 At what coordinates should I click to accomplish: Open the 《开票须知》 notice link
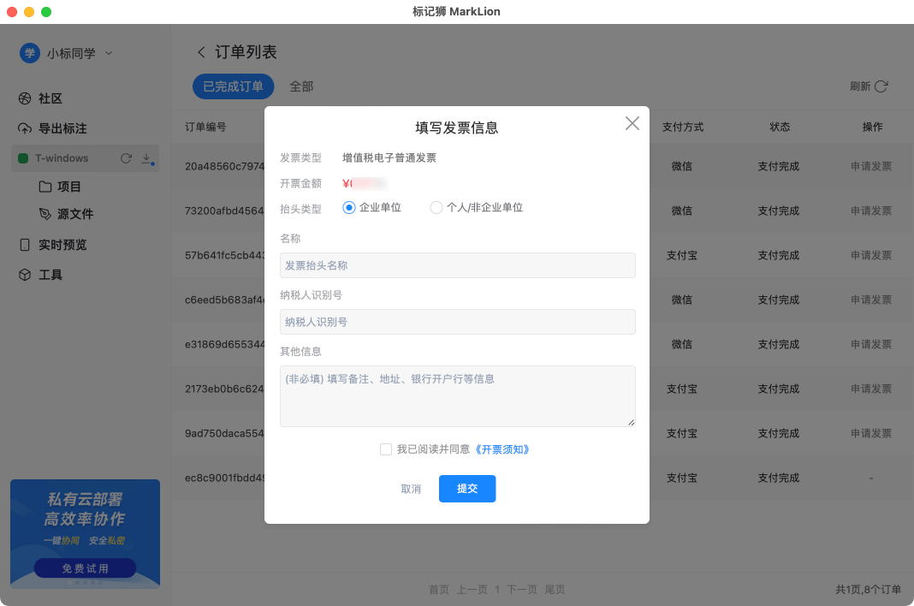pos(502,449)
